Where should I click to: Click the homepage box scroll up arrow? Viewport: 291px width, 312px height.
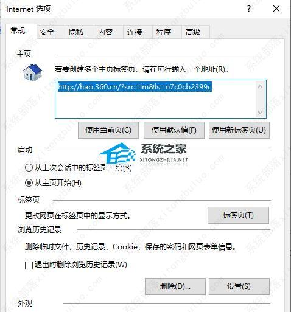click(260, 87)
